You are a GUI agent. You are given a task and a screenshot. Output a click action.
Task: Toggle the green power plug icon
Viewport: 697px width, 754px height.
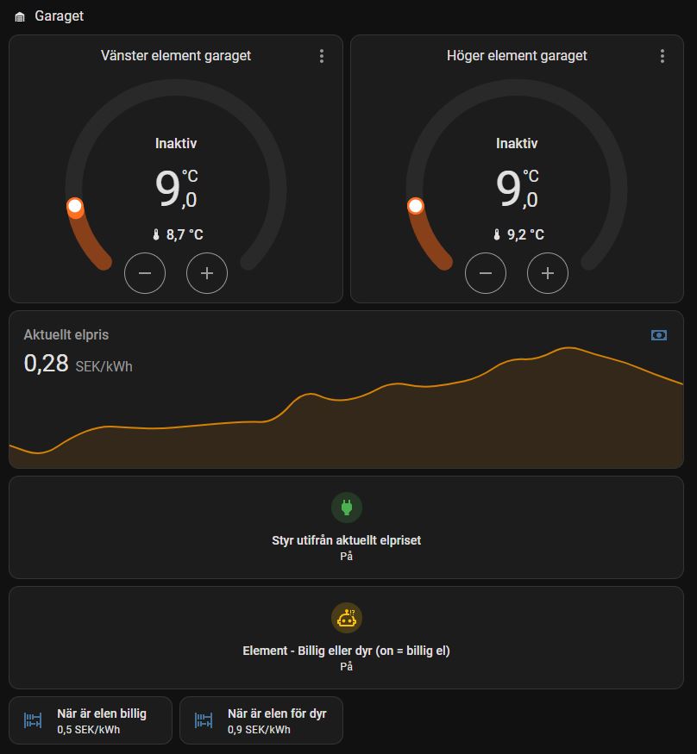[347, 507]
